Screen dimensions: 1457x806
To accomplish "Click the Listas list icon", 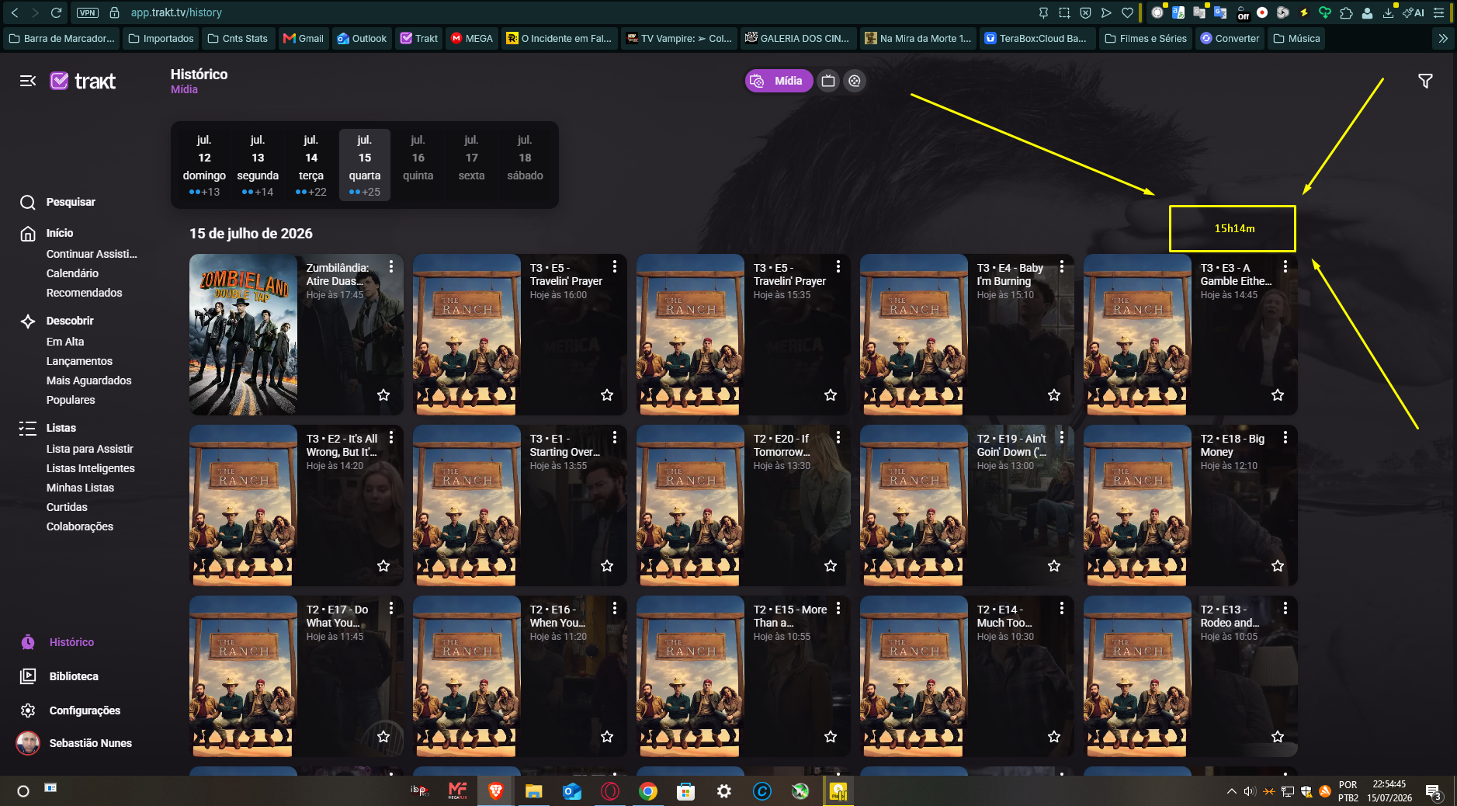I will [28, 429].
